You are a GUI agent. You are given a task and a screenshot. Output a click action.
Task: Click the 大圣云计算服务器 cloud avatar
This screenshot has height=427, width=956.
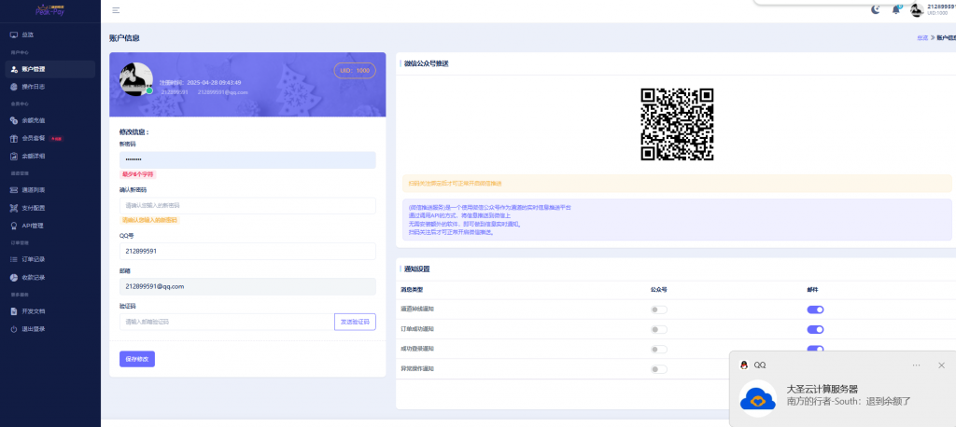(758, 398)
